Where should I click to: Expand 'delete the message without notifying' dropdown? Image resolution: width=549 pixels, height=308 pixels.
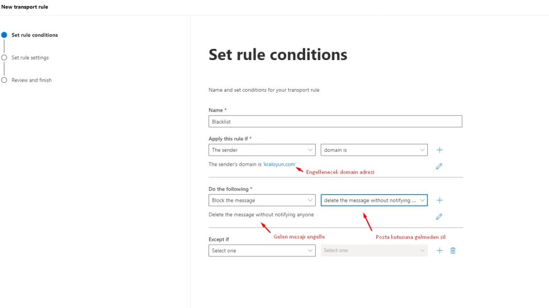click(x=374, y=200)
